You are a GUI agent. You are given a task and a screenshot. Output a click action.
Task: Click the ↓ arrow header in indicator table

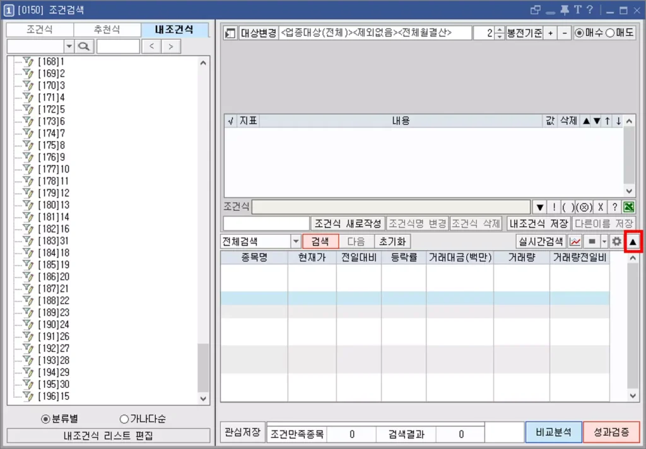point(618,121)
